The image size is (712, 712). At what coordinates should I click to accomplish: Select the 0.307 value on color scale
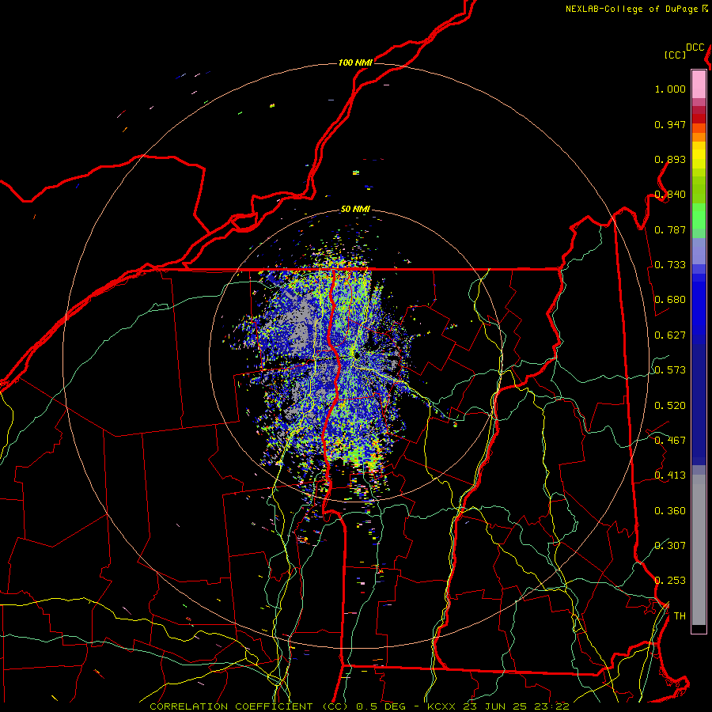[x=670, y=546]
